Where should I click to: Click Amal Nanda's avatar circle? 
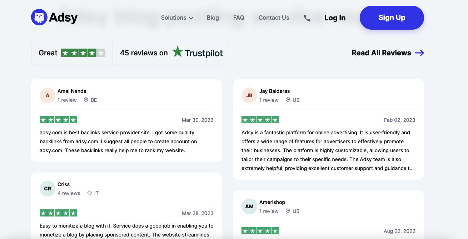pos(48,95)
